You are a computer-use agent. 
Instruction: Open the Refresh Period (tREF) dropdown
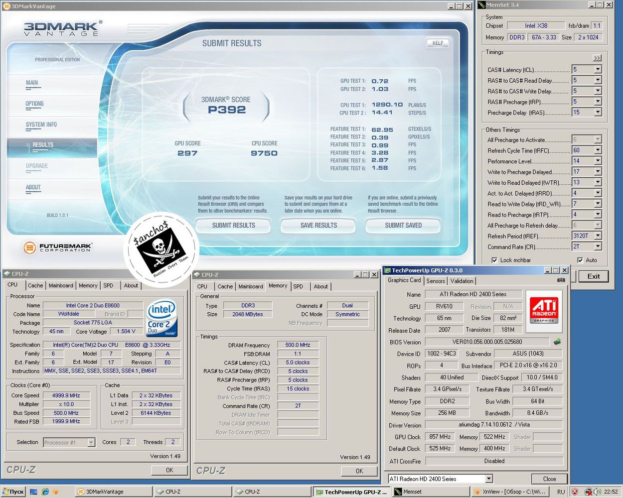click(x=598, y=236)
